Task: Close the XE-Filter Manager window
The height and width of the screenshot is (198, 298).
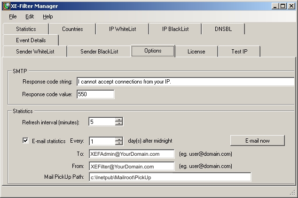Action: coord(291,6)
